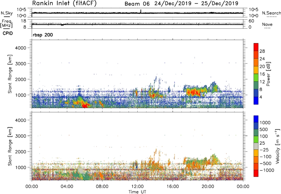Click the '20:00' time axis tick label
The width and height of the screenshot is (281, 194).
point(208,187)
